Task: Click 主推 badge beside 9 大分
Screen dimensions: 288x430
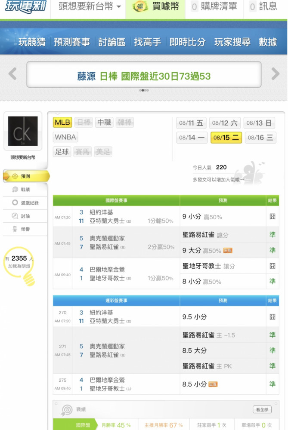Action: click(x=228, y=251)
